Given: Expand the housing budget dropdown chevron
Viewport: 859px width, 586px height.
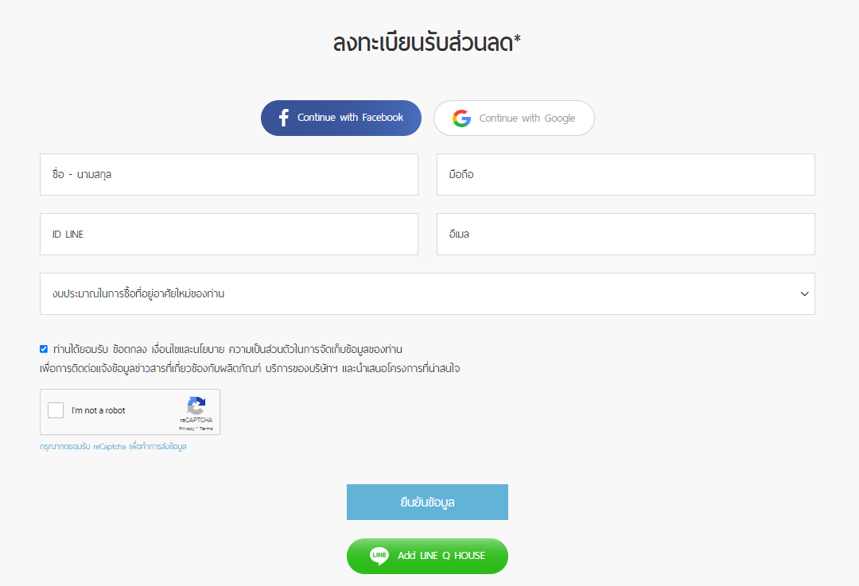Looking at the screenshot, I should tap(804, 294).
